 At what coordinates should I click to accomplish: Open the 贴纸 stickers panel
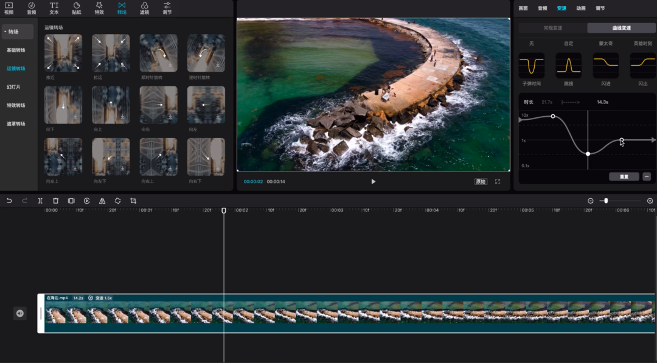[77, 8]
